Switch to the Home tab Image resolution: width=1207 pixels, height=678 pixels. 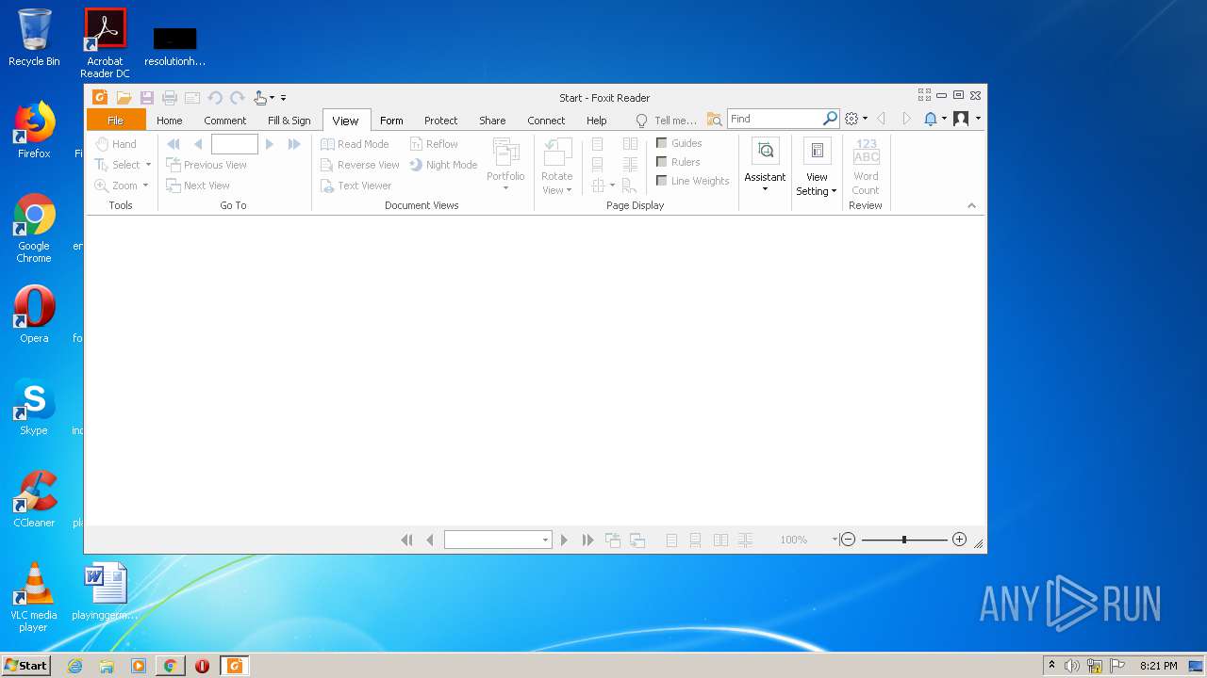coord(170,121)
